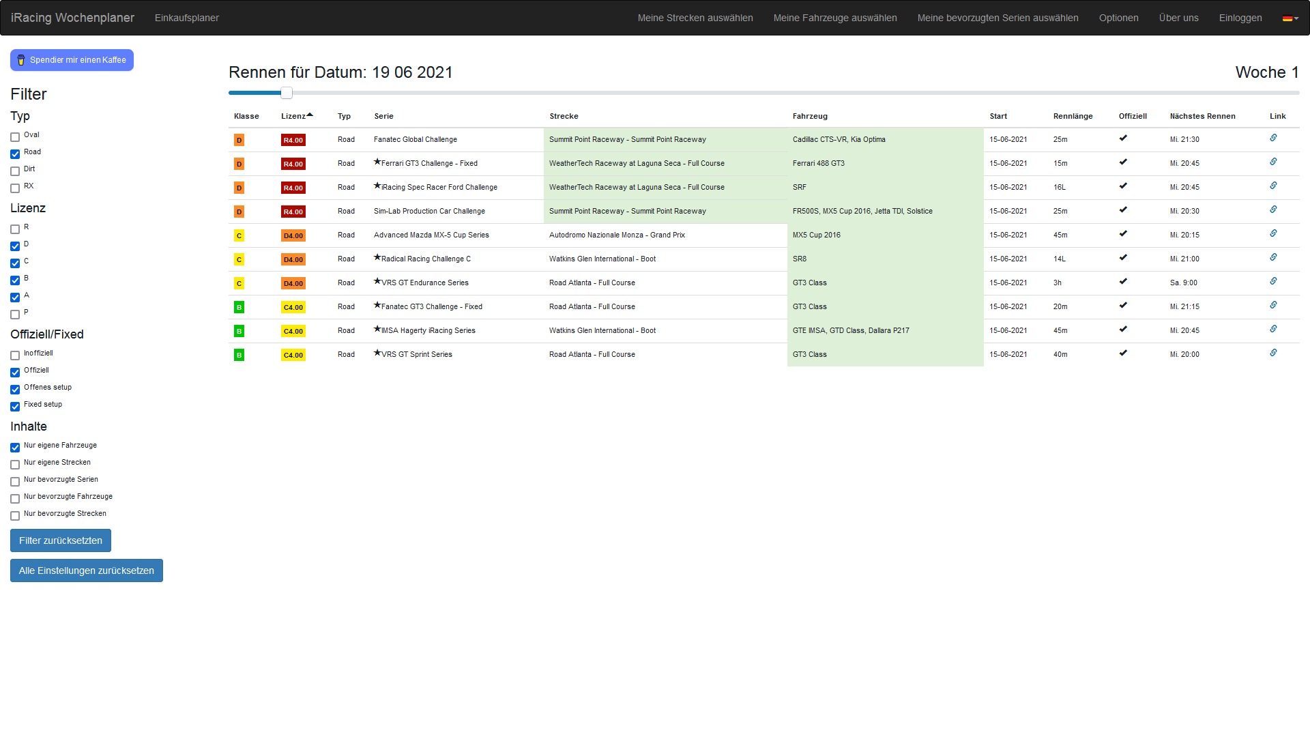Open the language flag dropdown
1310x737 pixels.
pyautogui.click(x=1290, y=18)
